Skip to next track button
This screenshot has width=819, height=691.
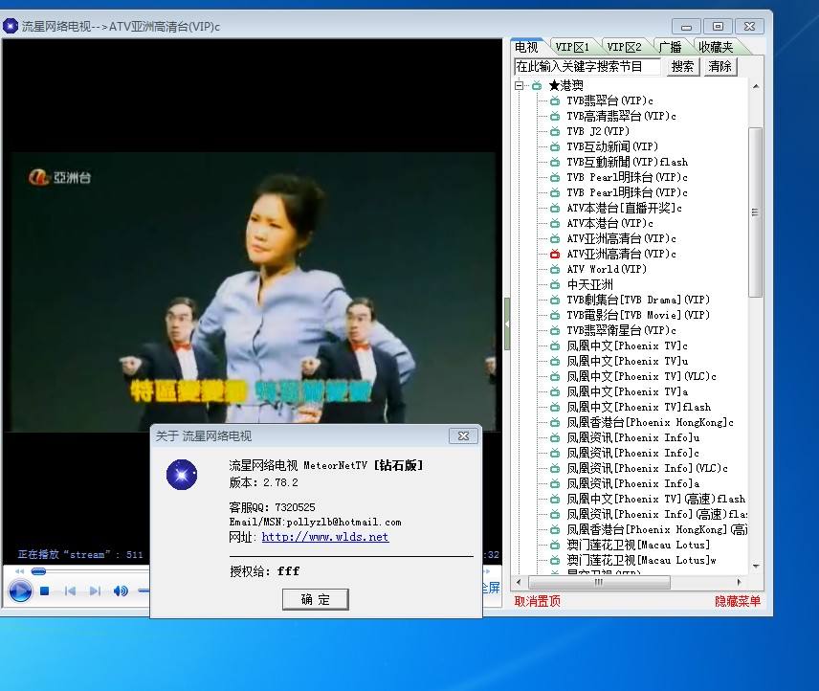[x=95, y=591]
